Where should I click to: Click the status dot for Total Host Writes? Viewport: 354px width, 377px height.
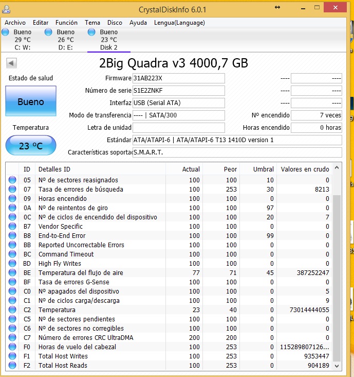pyautogui.click(x=12, y=356)
